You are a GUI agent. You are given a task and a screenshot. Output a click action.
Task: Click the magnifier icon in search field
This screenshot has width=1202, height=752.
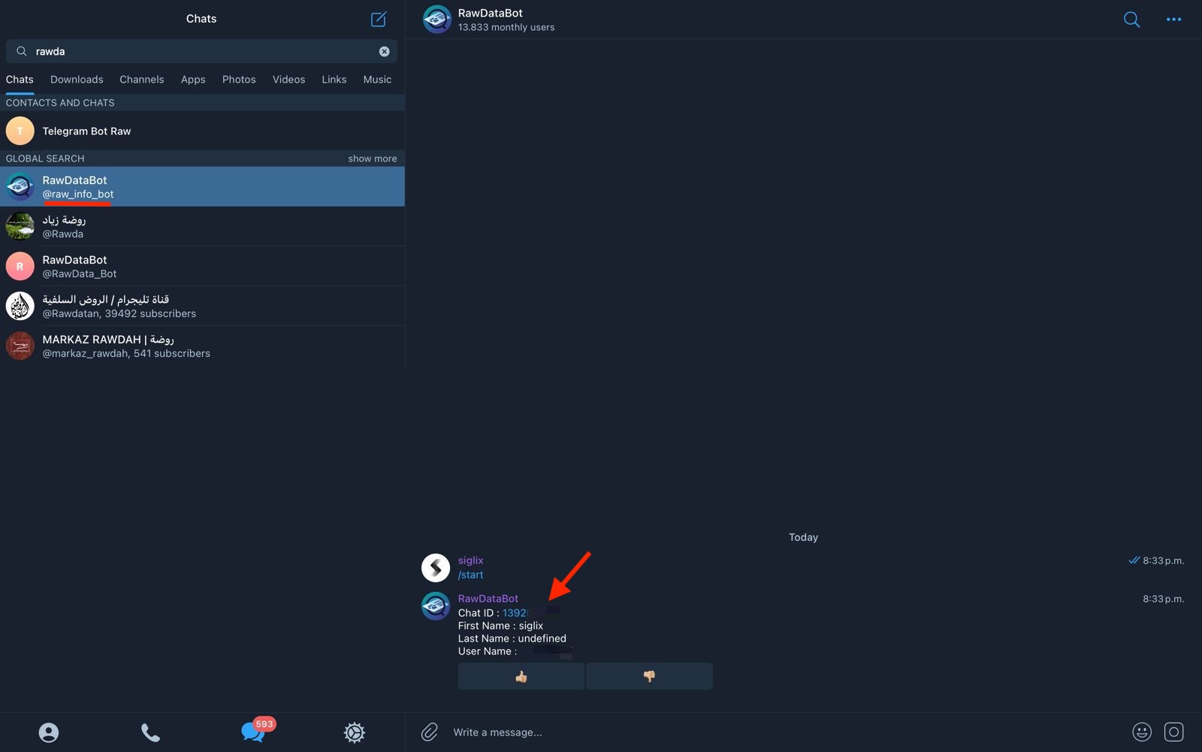pyautogui.click(x=22, y=51)
